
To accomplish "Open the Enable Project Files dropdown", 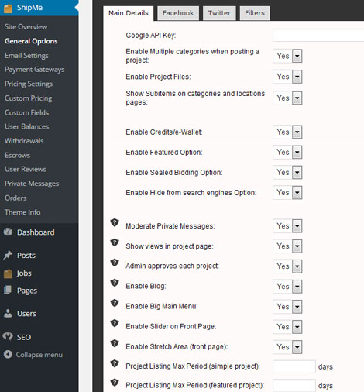I will pyautogui.click(x=287, y=77).
